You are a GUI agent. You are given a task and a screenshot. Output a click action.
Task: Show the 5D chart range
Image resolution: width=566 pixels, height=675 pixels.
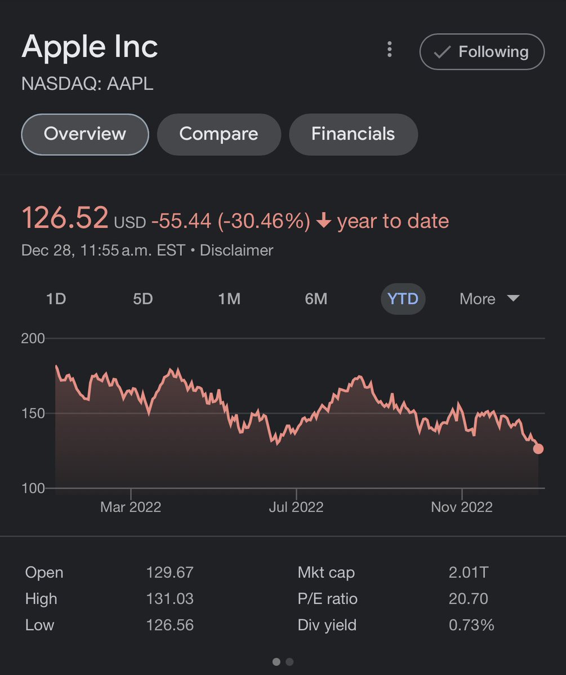(x=142, y=299)
